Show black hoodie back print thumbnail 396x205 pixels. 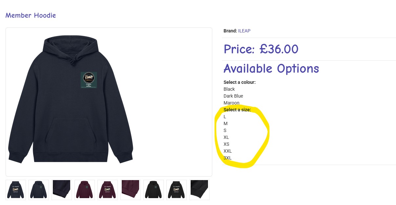177,190
